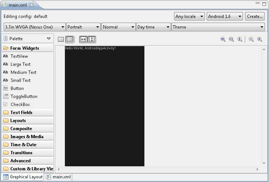269x182 pixels.
Task: Toggle fill height on the selected view
Action: click(x=92, y=39)
